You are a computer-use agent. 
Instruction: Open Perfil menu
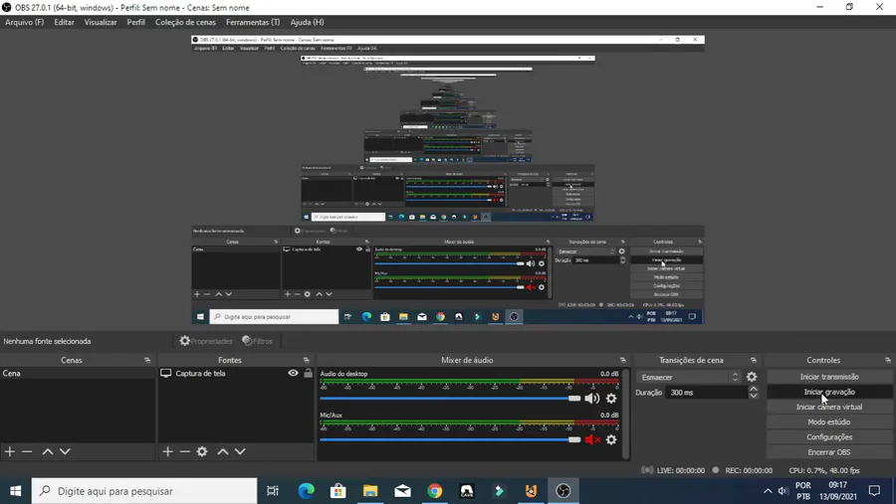pyautogui.click(x=136, y=22)
